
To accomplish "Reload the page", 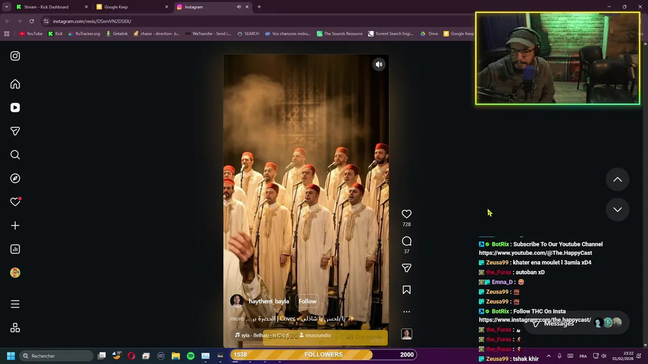I will tap(31, 21).
